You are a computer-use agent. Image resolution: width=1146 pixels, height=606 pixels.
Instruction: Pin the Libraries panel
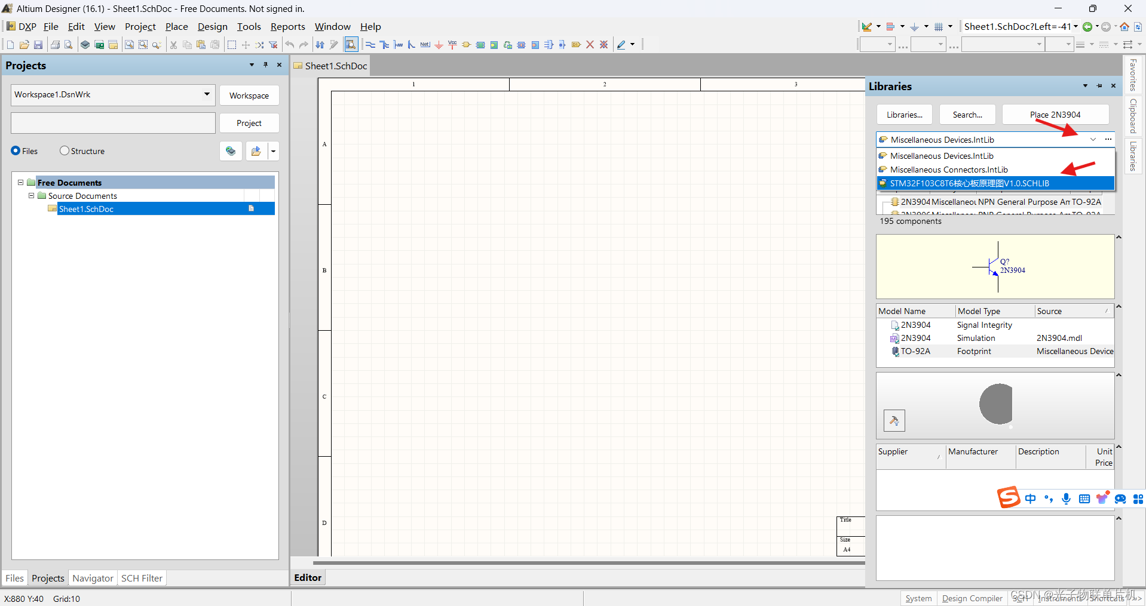pos(1099,86)
